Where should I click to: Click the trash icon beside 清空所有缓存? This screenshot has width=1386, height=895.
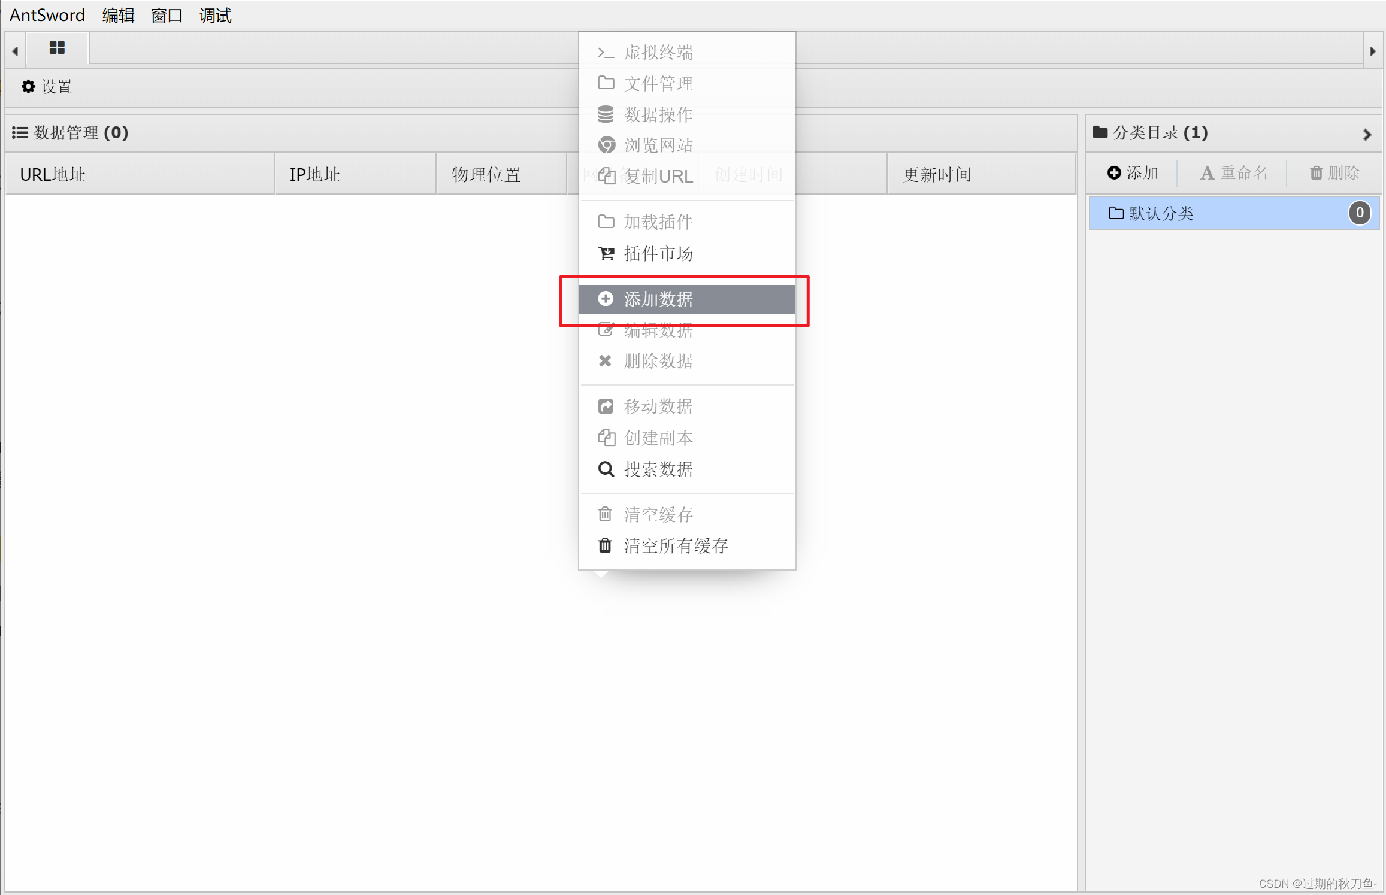click(605, 545)
